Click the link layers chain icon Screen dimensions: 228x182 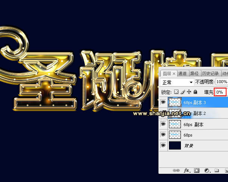tap(176, 170)
